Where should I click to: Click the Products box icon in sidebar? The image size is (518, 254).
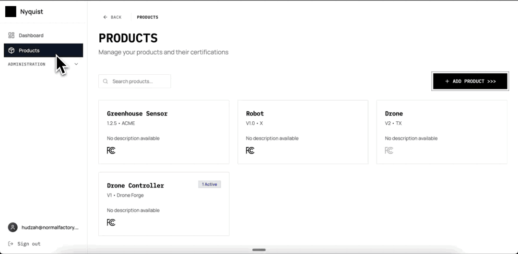12,50
